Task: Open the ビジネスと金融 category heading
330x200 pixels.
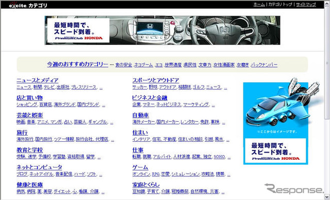Action: pyautogui.click(x=150, y=98)
